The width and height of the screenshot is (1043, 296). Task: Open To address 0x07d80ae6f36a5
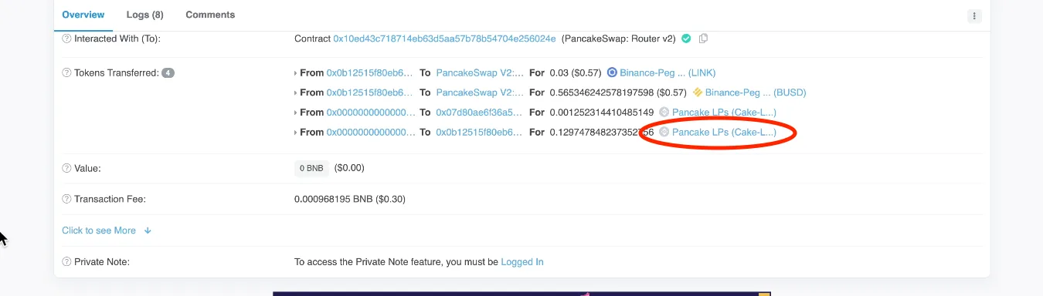[480, 113]
